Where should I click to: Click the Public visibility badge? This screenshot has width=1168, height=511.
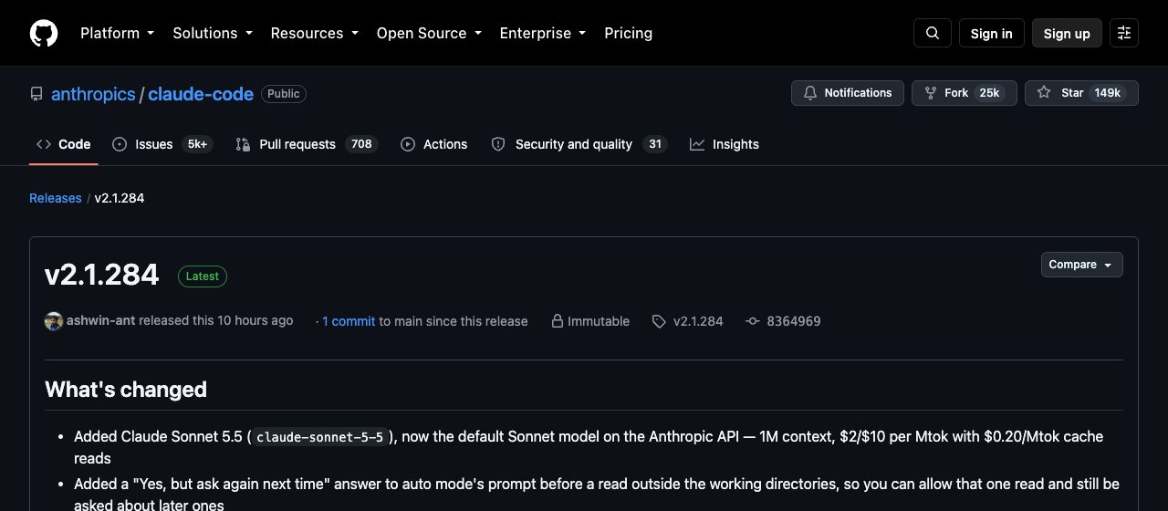click(284, 94)
